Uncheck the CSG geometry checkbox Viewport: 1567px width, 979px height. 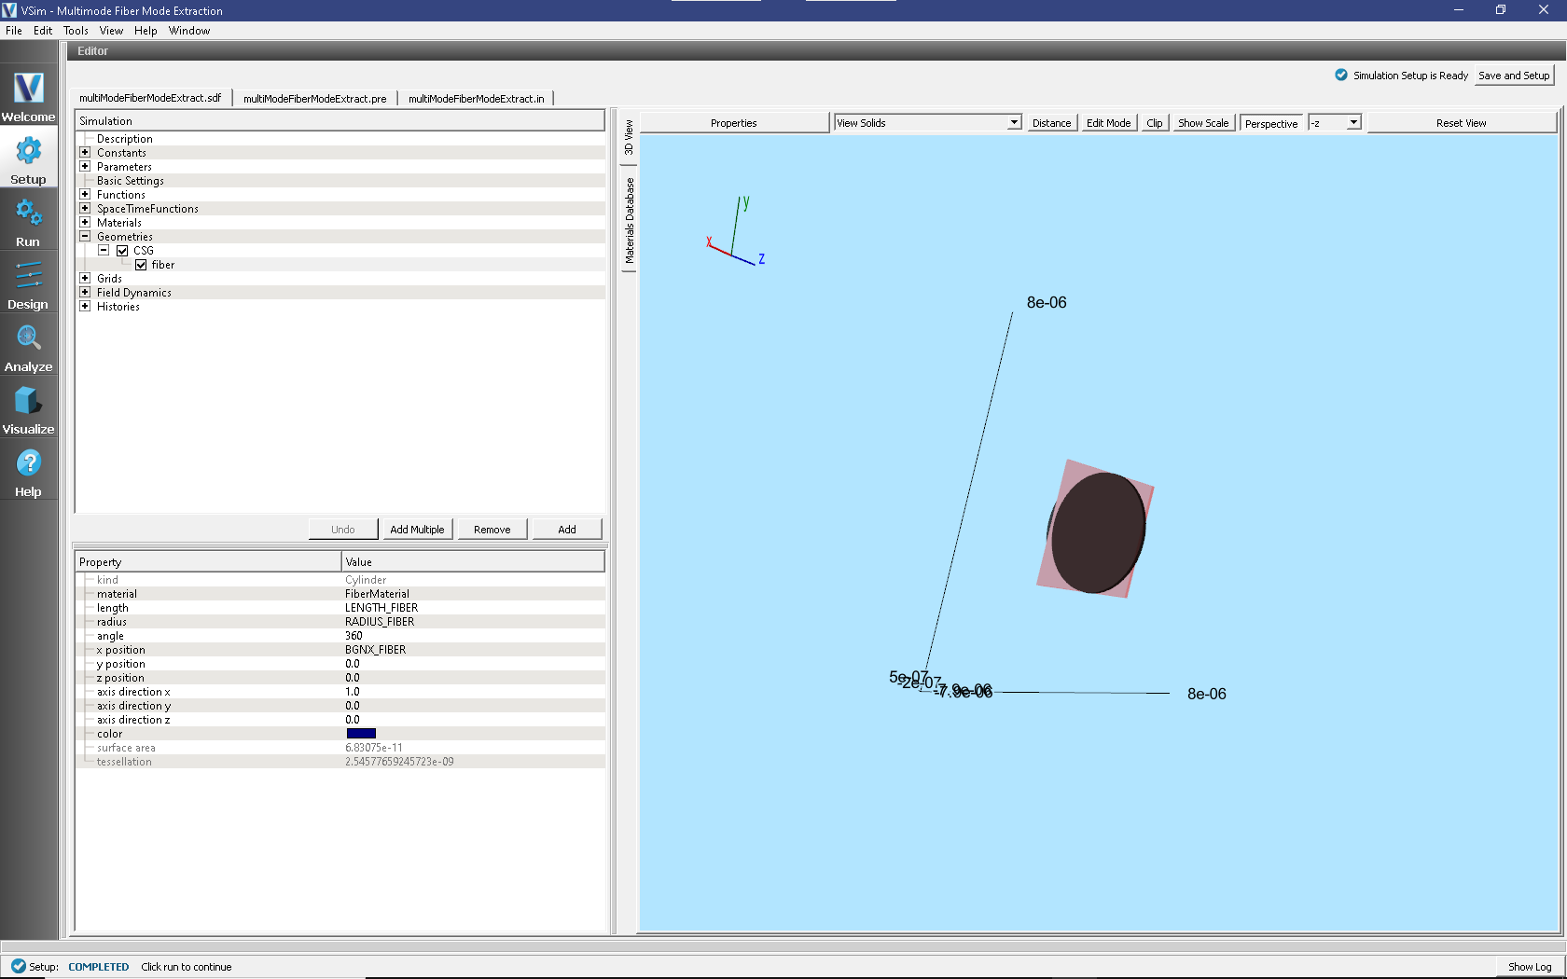click(x=122, y=251)
